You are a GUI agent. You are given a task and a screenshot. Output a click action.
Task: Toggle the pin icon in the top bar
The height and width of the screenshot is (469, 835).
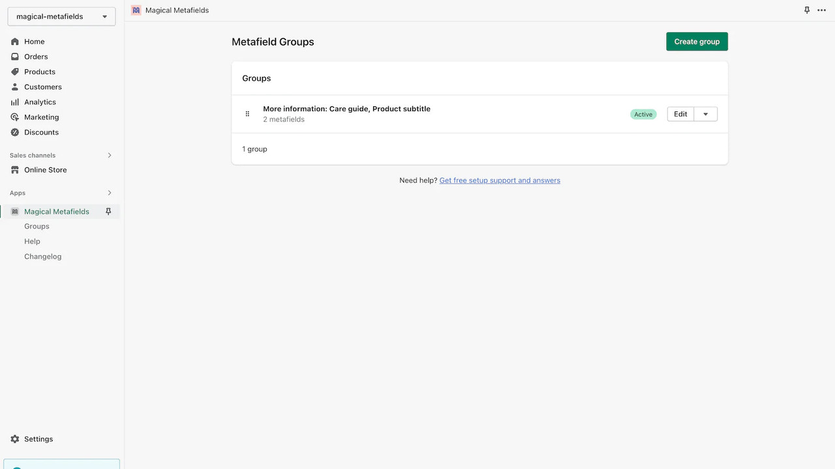[x=807, y=10]
